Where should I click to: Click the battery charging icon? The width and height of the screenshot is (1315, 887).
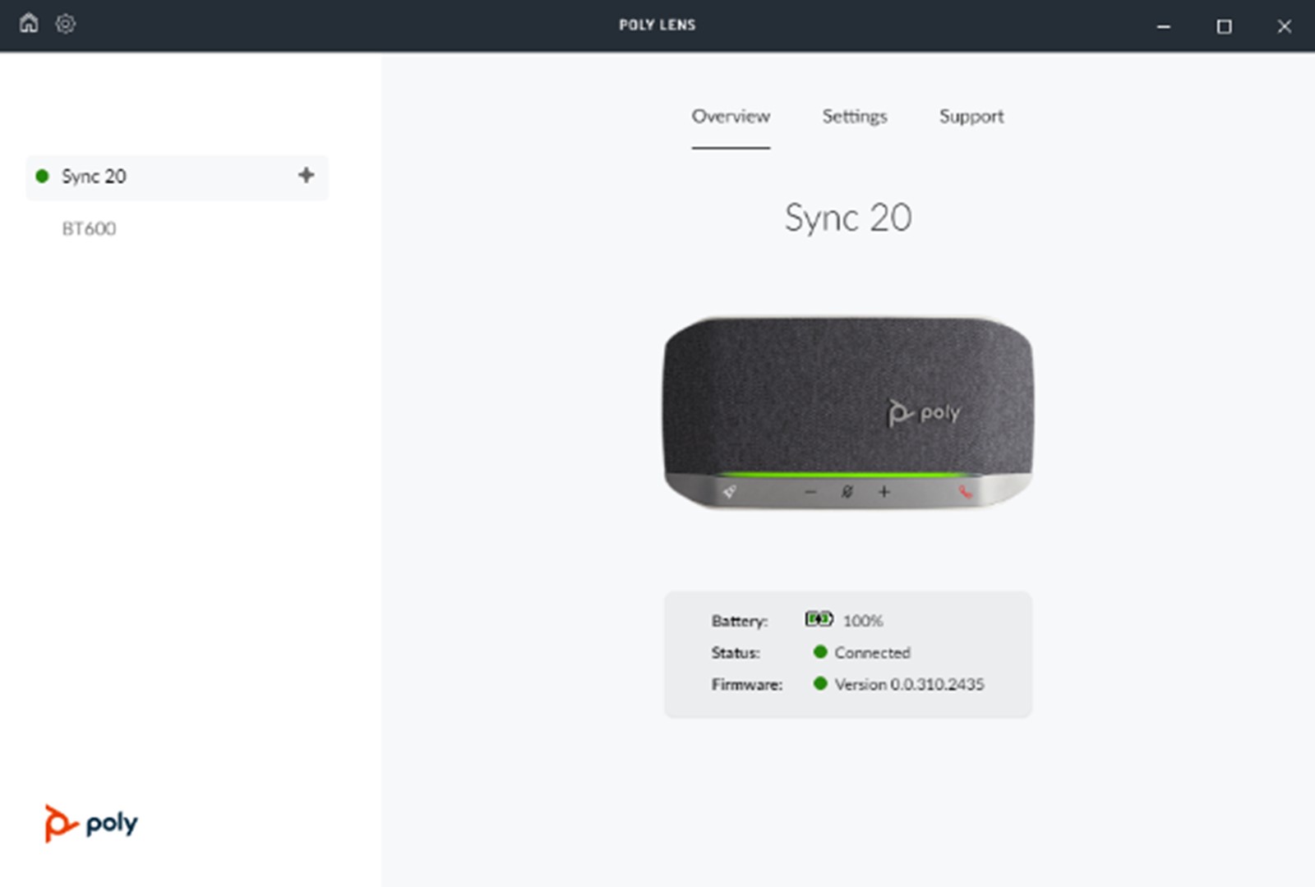819,619
